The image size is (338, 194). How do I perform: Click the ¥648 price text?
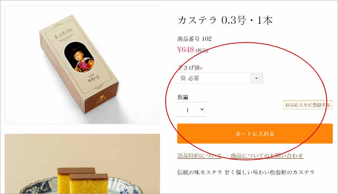pyautogui.click(x=185, y=50)
